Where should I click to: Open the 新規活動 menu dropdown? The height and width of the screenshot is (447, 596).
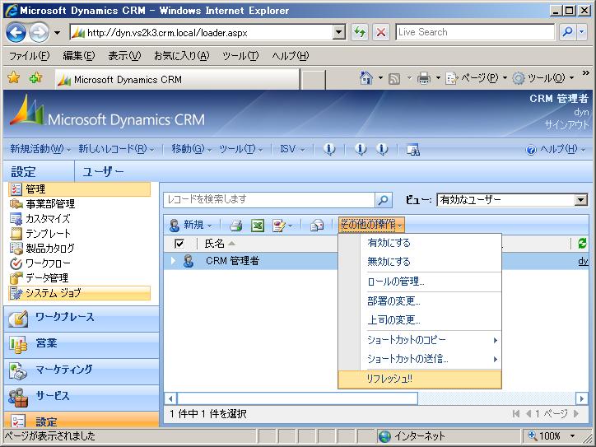point(40,149)
